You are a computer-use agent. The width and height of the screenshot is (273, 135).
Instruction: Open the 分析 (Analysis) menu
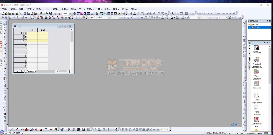tap(73, 9)
